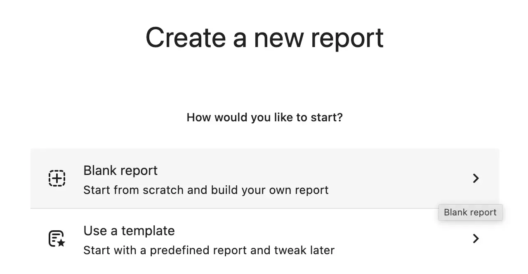Open Use a template via its right chevron
Image resolution: width=528 pixels, height=274 pixels.
(x=476, y=239)
